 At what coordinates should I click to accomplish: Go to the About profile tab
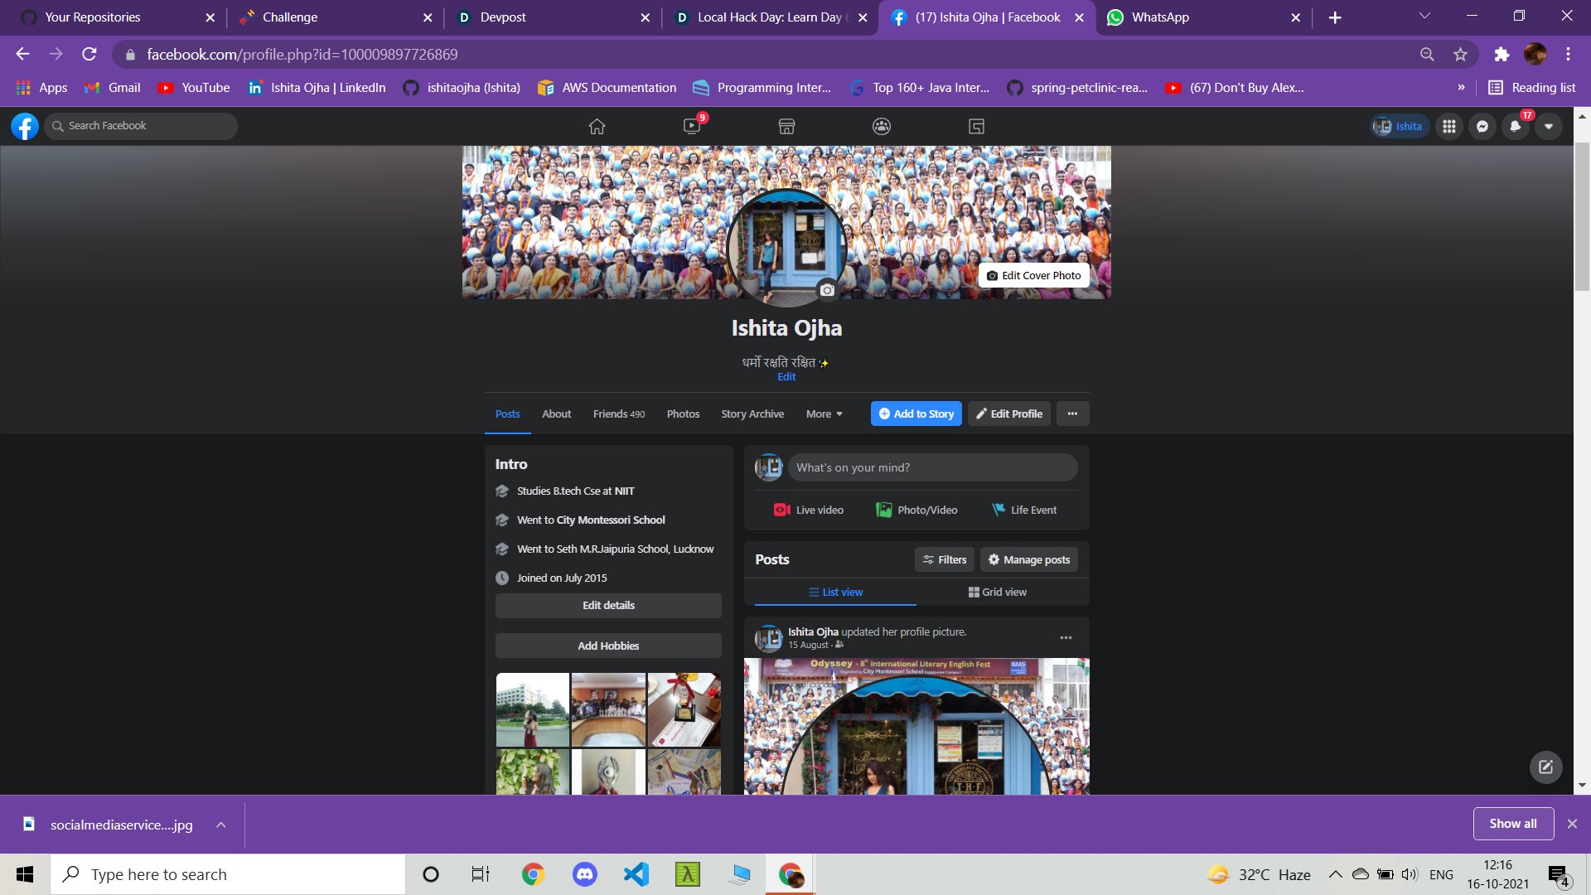[556, 414]
